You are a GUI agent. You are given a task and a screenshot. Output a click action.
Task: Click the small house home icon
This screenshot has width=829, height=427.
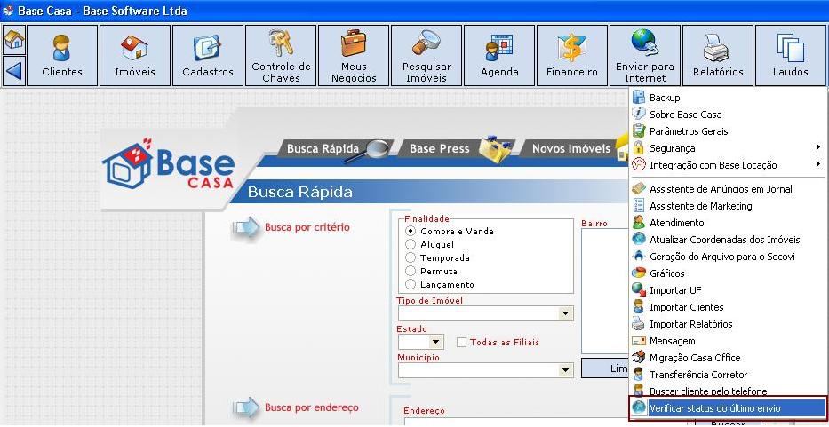point(14,40)
